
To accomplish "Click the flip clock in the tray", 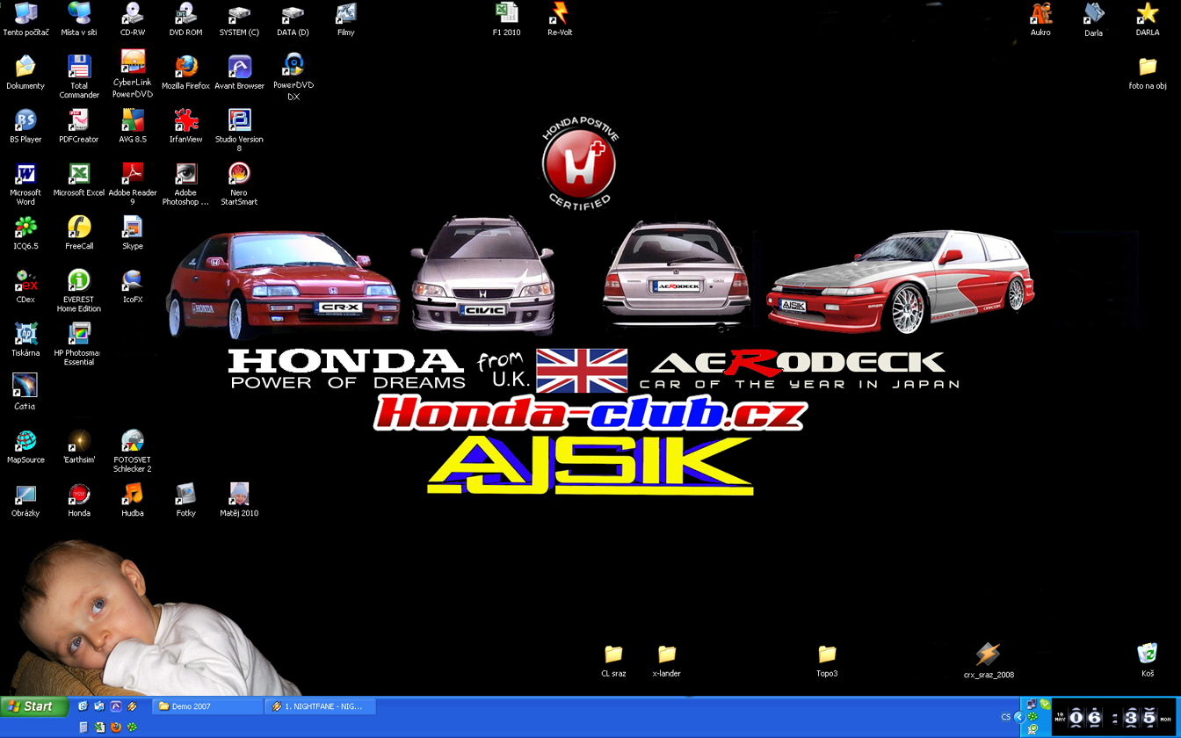I will click(1112, 717).
